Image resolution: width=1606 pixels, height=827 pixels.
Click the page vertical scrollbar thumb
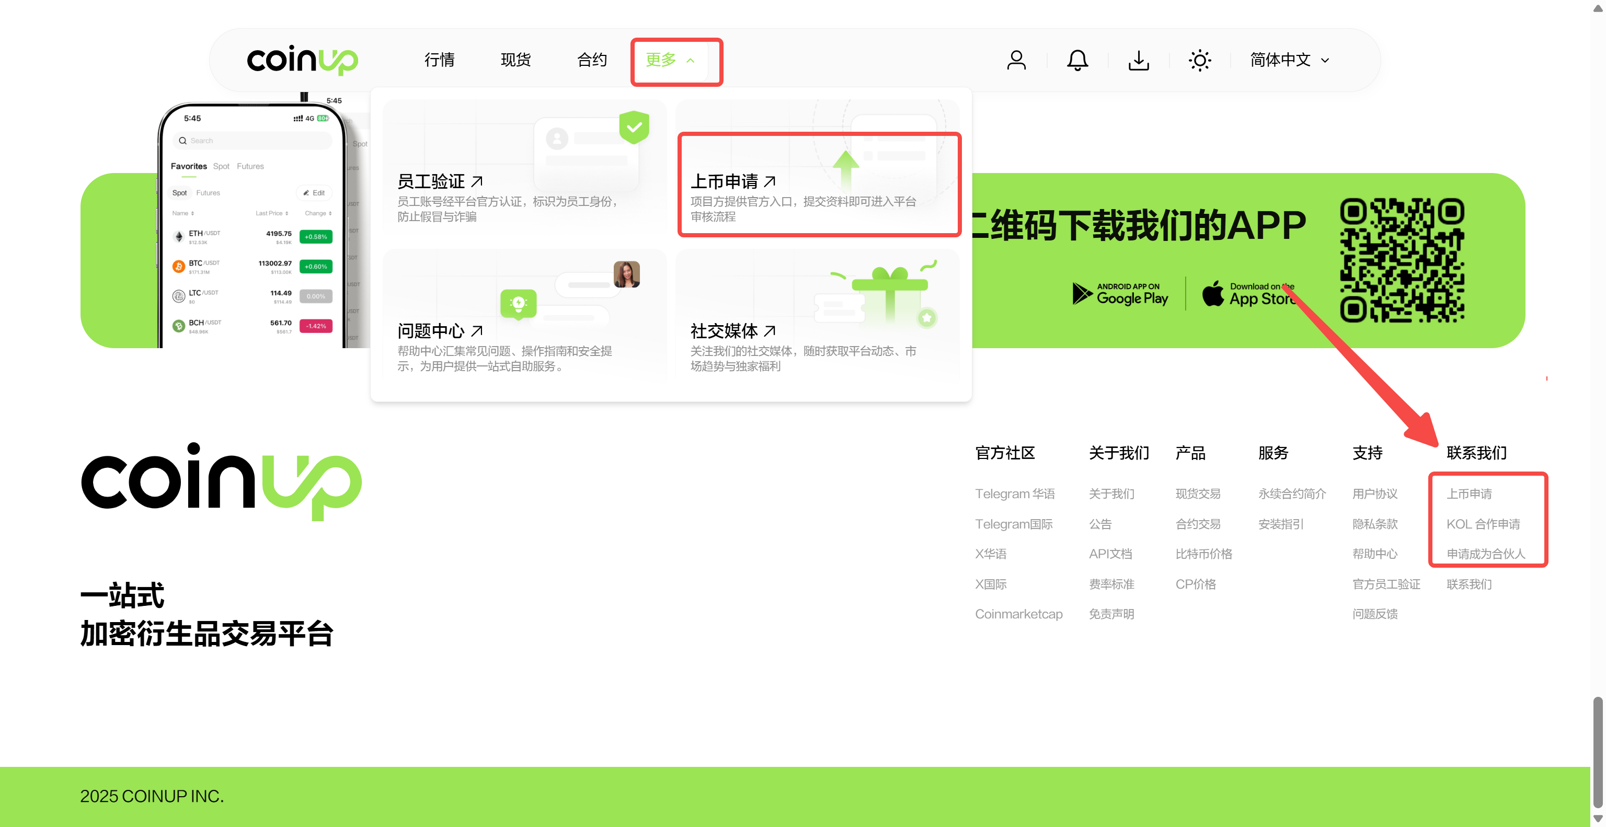[1597, 752]
